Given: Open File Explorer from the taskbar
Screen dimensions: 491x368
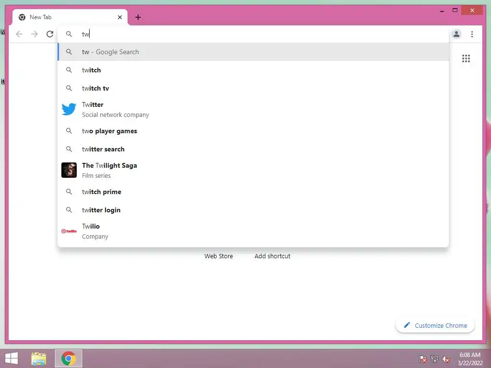Looking at the screenshot, I should 38,358.
